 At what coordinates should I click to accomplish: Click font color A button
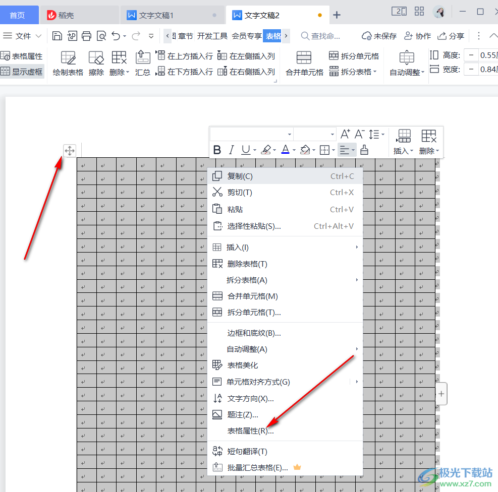click(x=286, y=150)
